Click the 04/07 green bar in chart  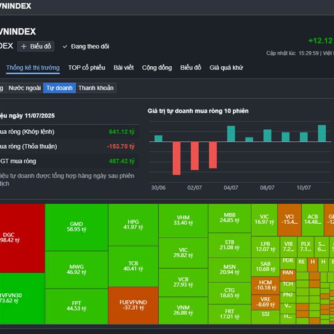pyautogui.click(x=231, y=134)
